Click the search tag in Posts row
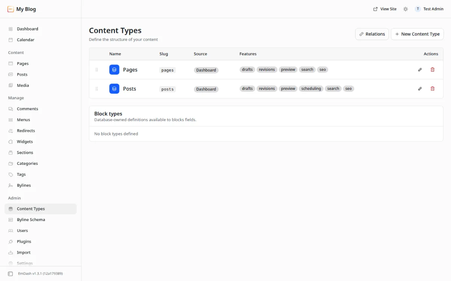This screenshot has height=281, width=451. coord(333,89)
